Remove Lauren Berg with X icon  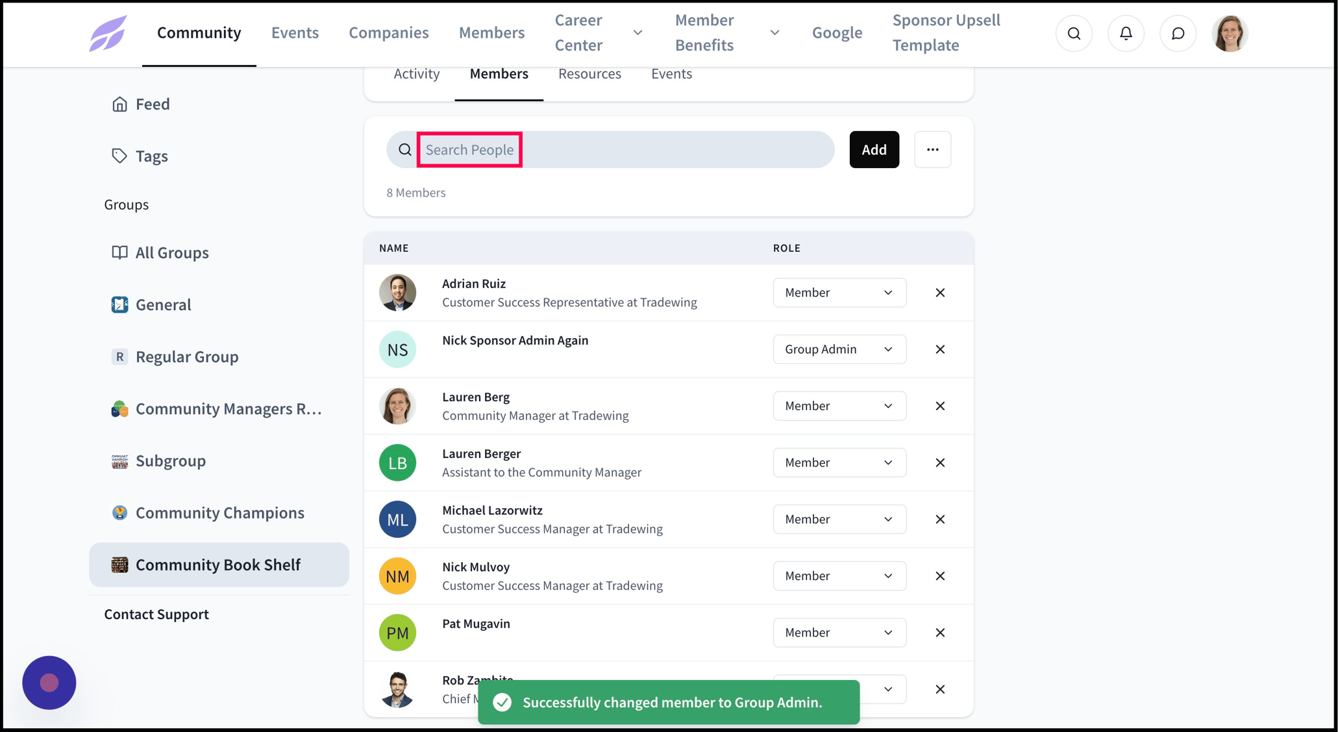pyautogui.click(x=940, y=406)
